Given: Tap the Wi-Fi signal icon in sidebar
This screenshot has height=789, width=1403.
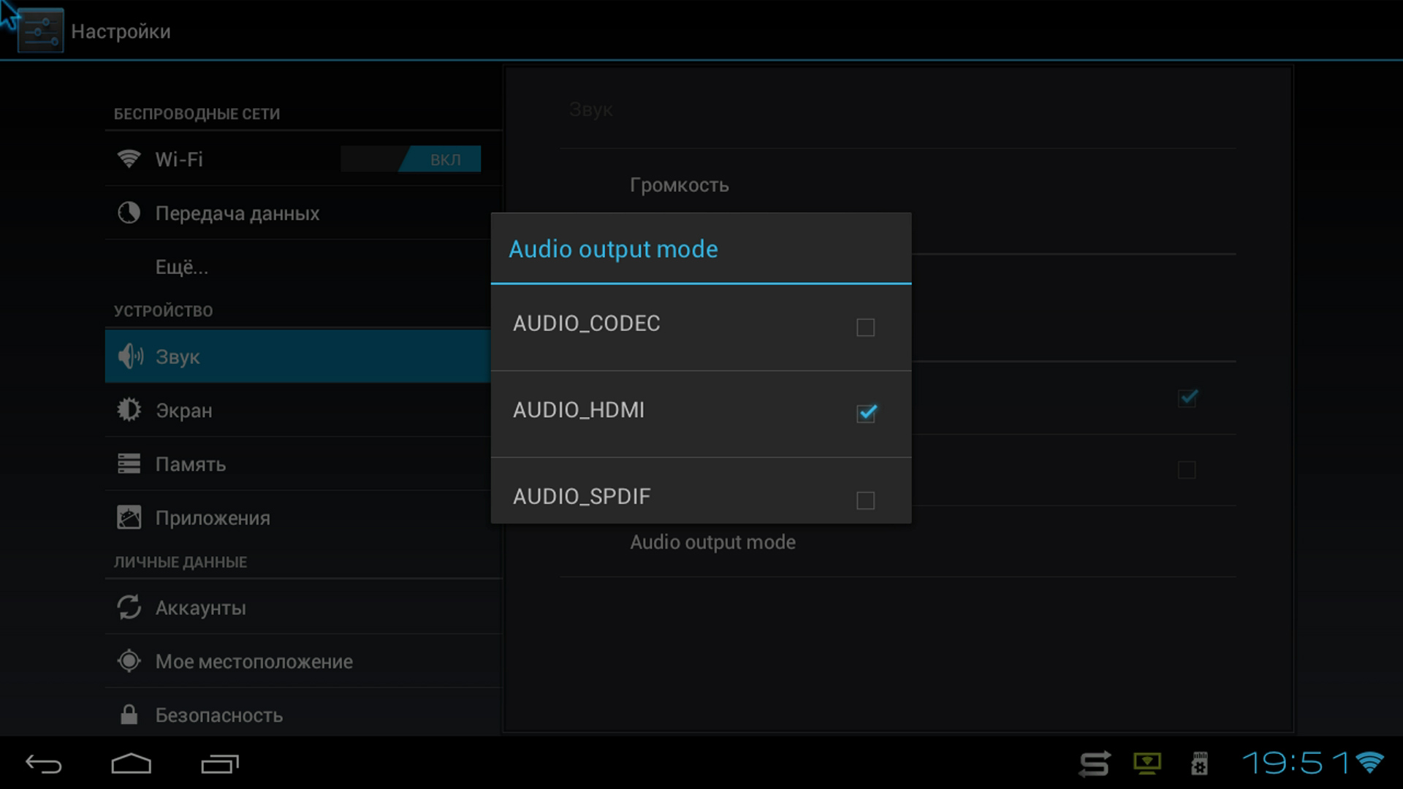Looking at the screenshot, I should [x=129, y=159].
